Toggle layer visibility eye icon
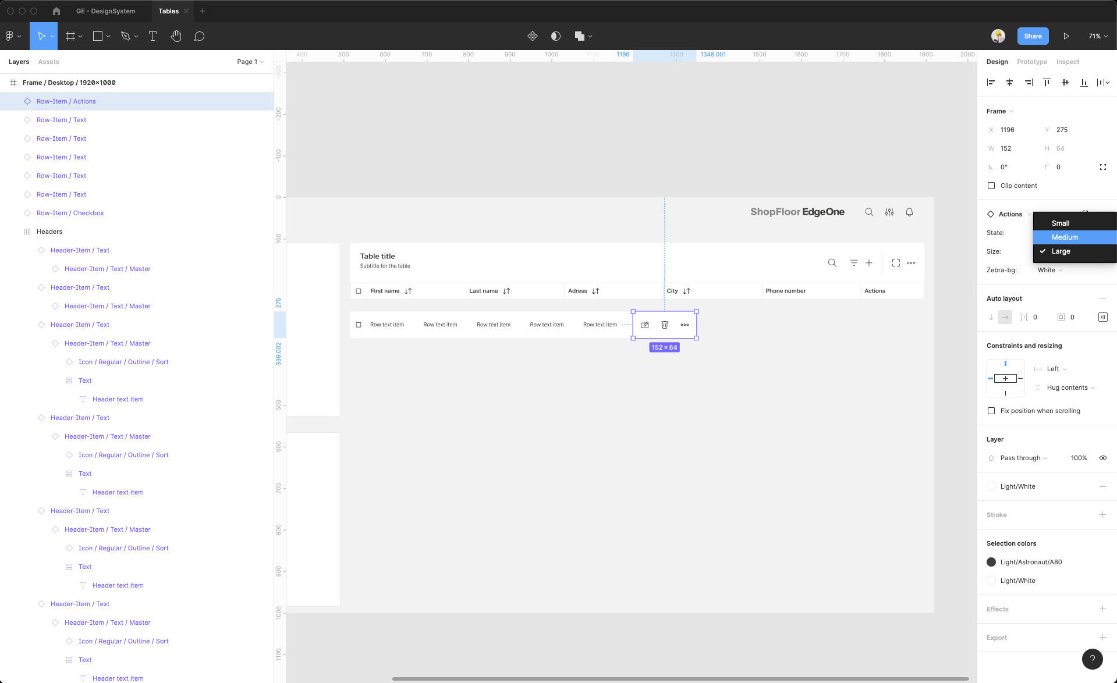Screen dimensions: 1117x683 pyautogui.click(x=1102, y=458)
